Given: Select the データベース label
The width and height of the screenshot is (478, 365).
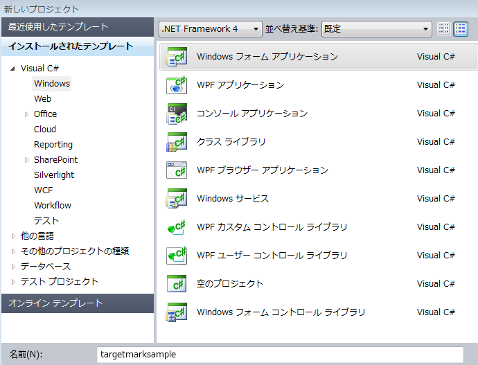Looking at the screenshot, I should 46,266.
